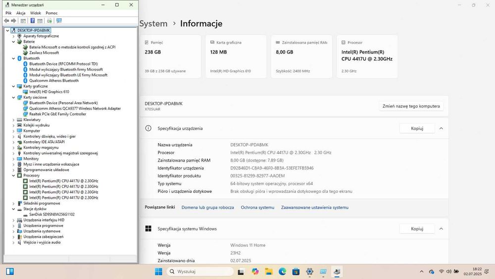Open Microsoft Edge from taskbar
The image size is (495, 279).
282,272
